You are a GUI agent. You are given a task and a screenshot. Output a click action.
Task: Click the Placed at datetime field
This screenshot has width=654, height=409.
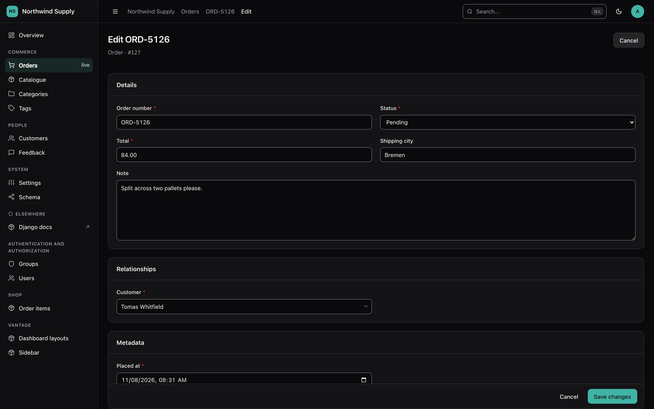pos(244,379)
